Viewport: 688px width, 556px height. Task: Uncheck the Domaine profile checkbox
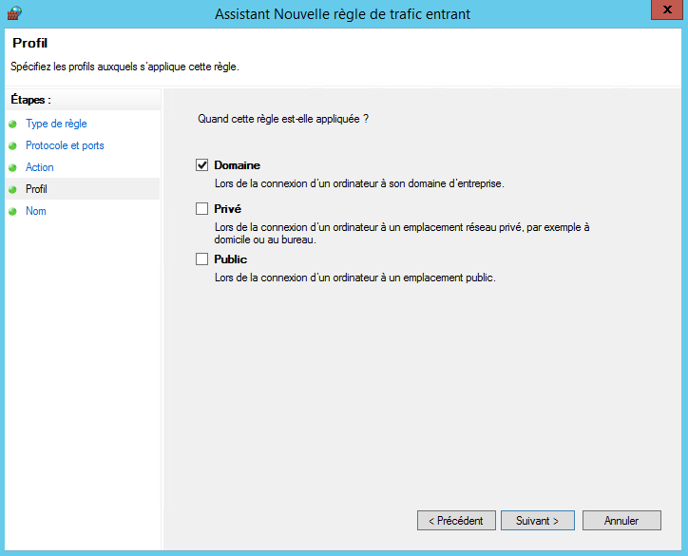201,165
